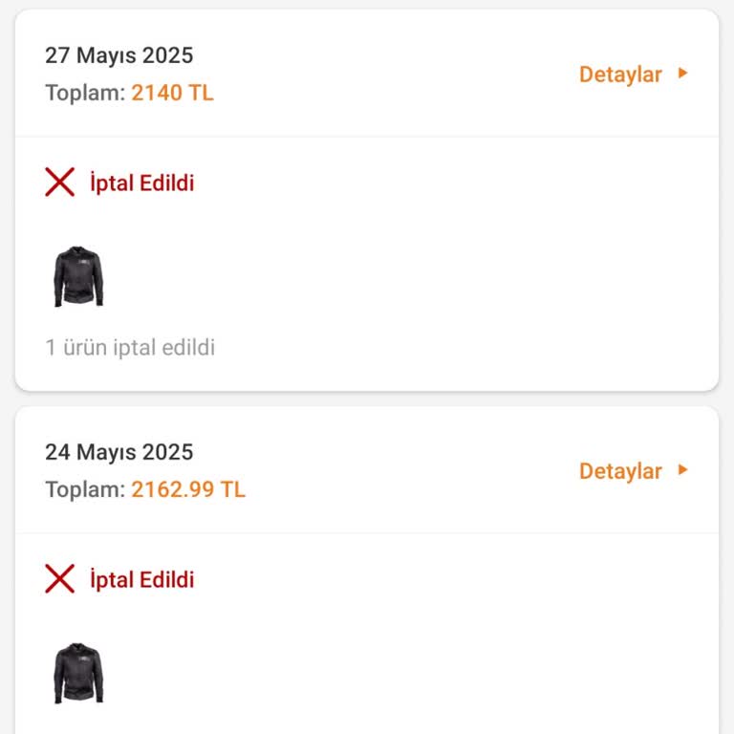The image size is (734, 734).
Task: Click the 24 Mayıs 2025 order date
Action: pyautogui.click(x=119, y=452)
